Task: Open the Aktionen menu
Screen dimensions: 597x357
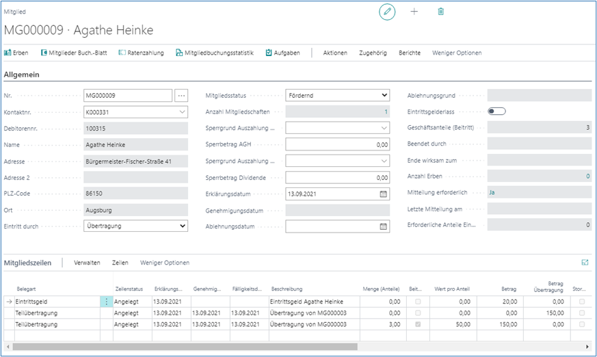Action: [335, 53]
